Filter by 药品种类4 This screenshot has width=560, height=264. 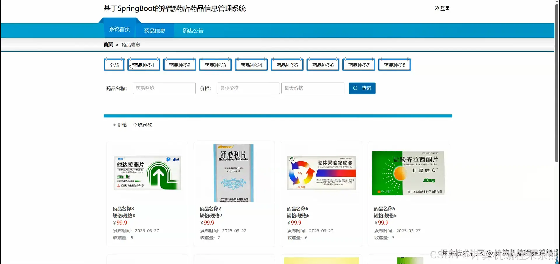[251, 65]
